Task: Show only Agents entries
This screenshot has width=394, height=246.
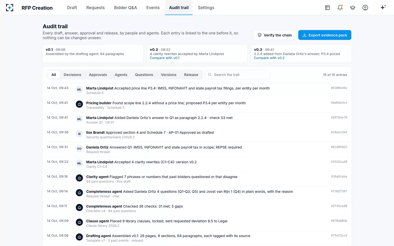Action: [x=121, y=75]
